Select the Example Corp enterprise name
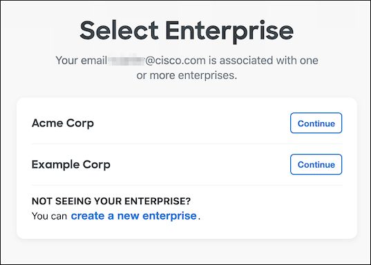371x265 pixels. pos(71,164)
